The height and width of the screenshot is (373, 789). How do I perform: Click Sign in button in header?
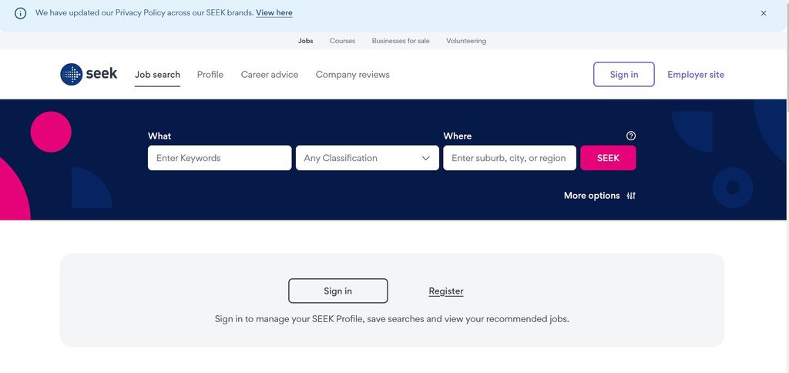click(623, 75)
